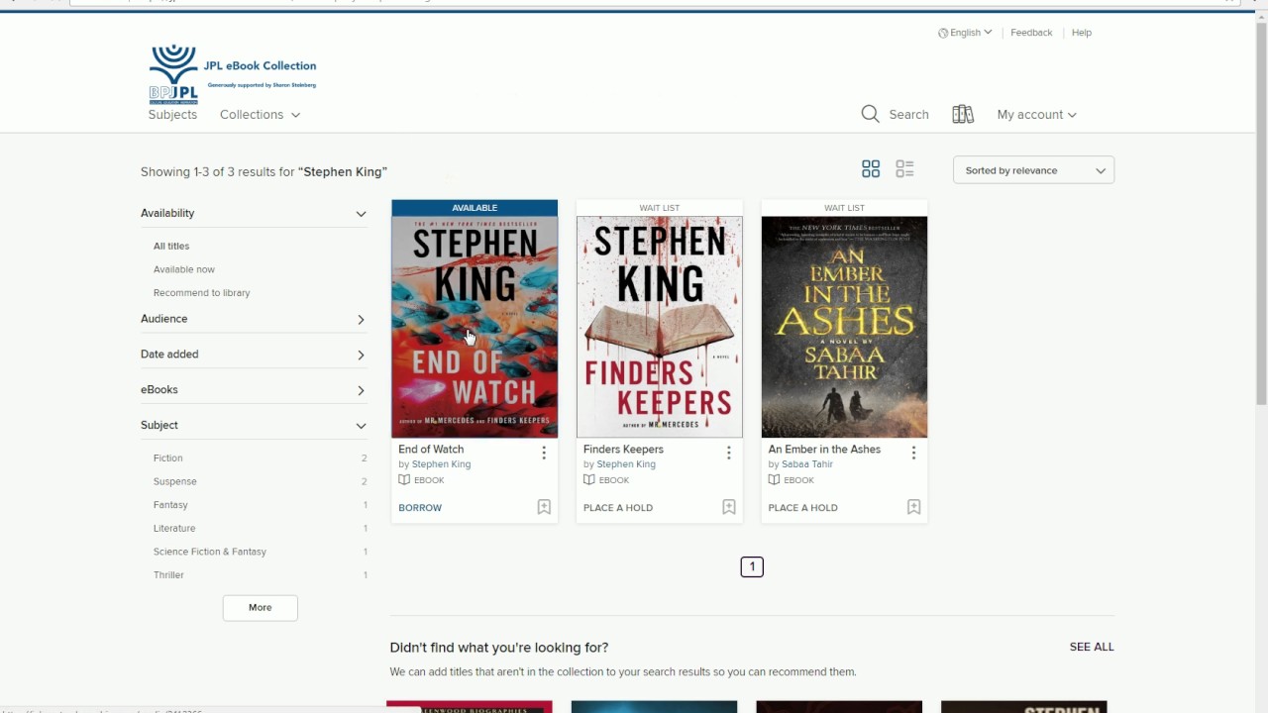This screenshot has height=713, width=1268.
Task: Open the Help link
Action: point(1082,33)
